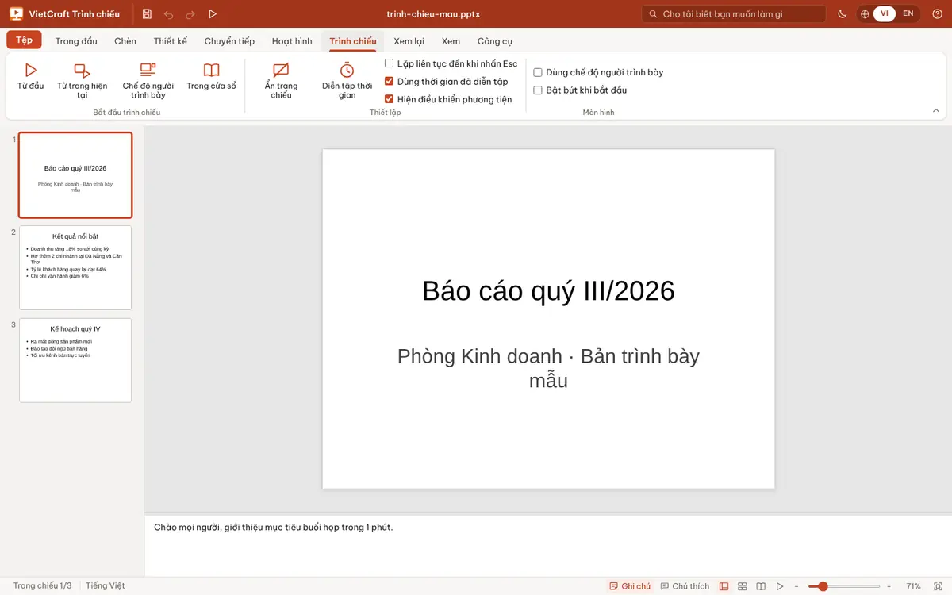Open the Thiết kế tab
952x595 pixels.
click(171, 41)
